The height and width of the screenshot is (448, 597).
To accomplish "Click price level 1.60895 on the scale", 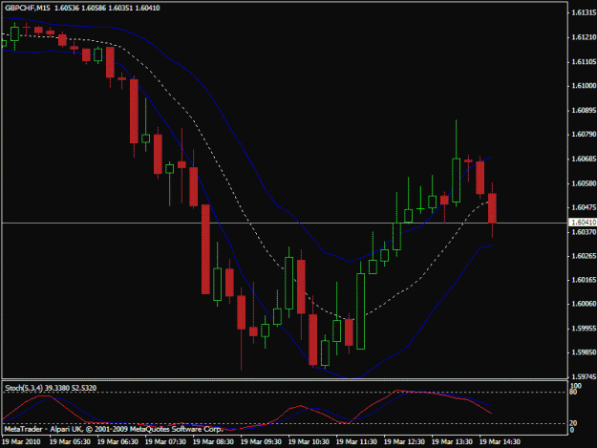I will pos(584,111).
